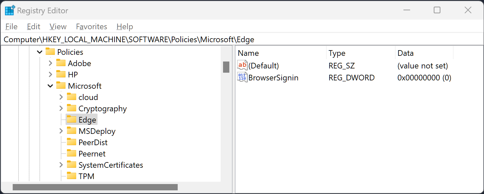Click the 0x00000000 (0) data cell
This screenshot has height=194, width=484.
click(x=424, y=77)
